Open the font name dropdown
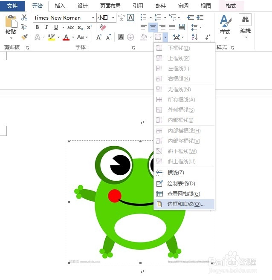272x280 pixels. tap(93, 17)
